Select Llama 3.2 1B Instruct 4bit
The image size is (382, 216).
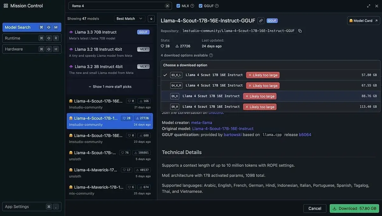point(110,52)
